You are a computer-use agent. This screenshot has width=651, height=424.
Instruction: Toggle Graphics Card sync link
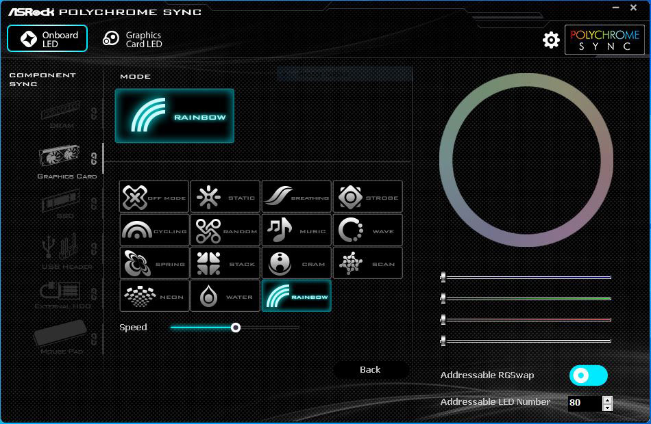coord(94,158)
